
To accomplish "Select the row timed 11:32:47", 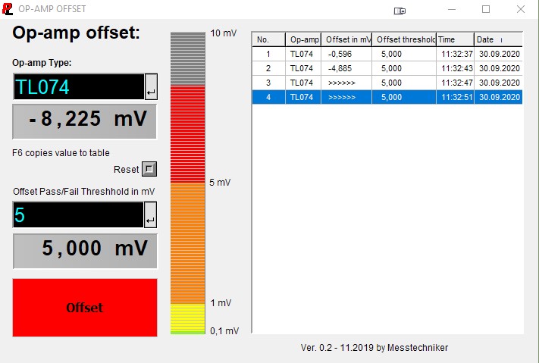I will [387, 83].
